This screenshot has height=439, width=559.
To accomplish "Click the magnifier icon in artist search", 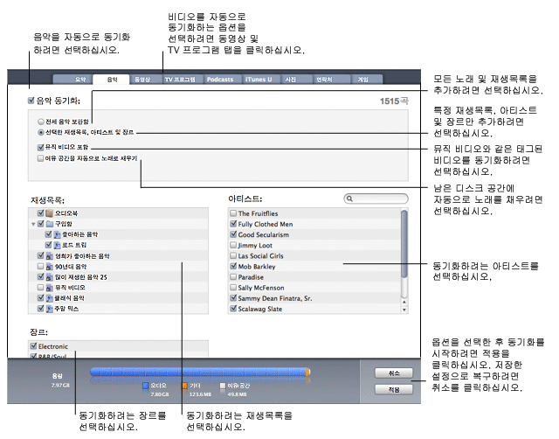I will tap(349, 199).
